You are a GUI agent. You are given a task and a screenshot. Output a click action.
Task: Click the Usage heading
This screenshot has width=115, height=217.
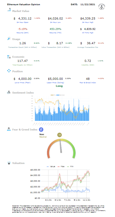16,39
